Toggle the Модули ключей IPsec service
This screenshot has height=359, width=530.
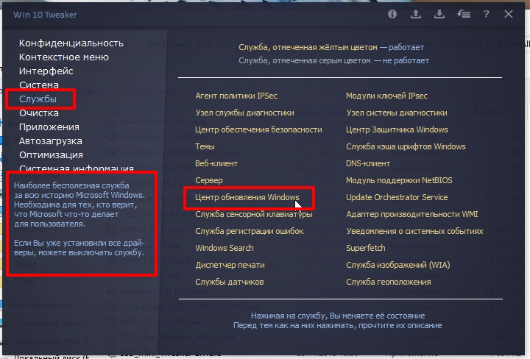pos(386,96)
